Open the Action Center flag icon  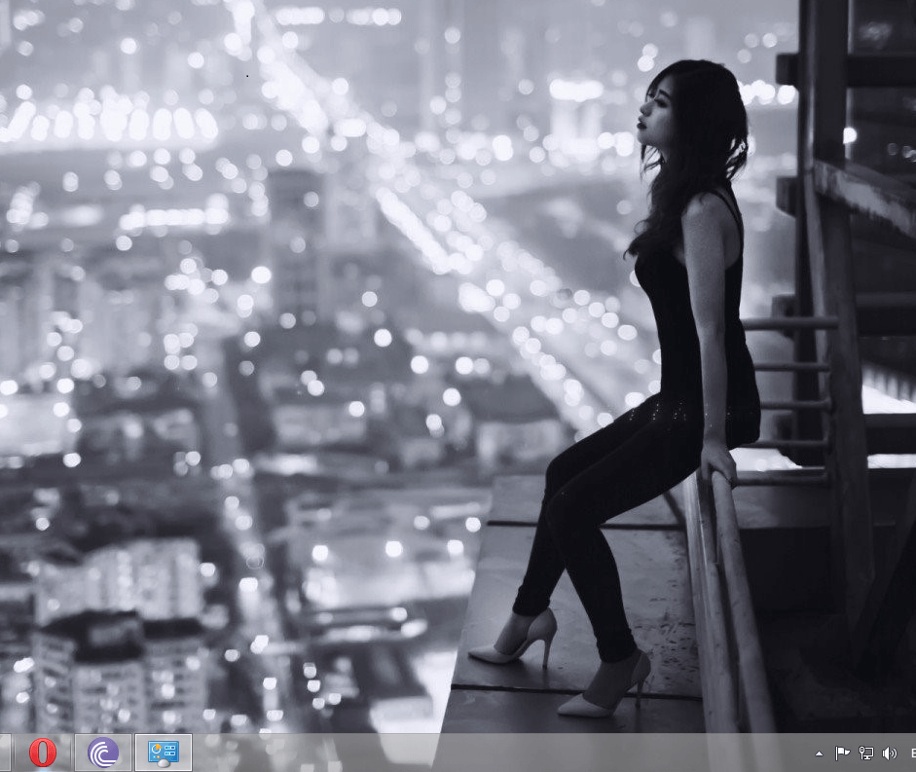tap(842, 754)
